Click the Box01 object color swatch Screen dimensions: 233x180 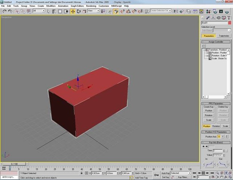pyautogui.click(x=230, y=23)
